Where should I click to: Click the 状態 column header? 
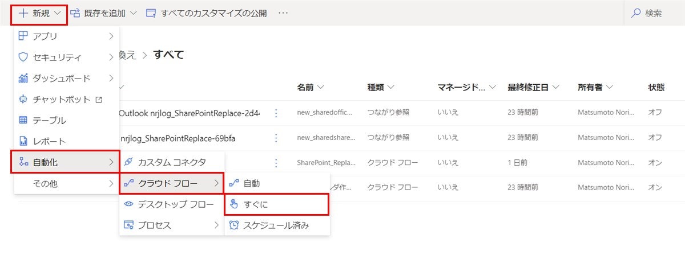[656, 88]
